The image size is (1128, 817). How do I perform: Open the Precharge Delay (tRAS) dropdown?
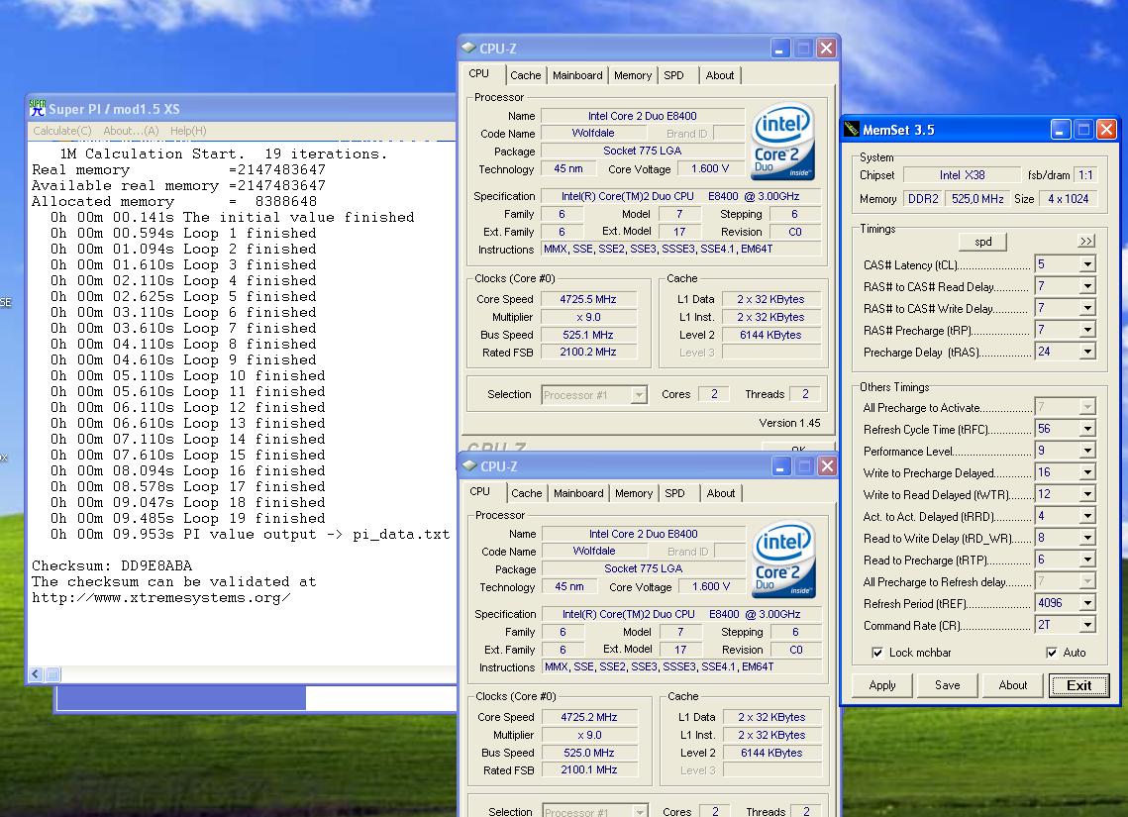click(1087, 352)
